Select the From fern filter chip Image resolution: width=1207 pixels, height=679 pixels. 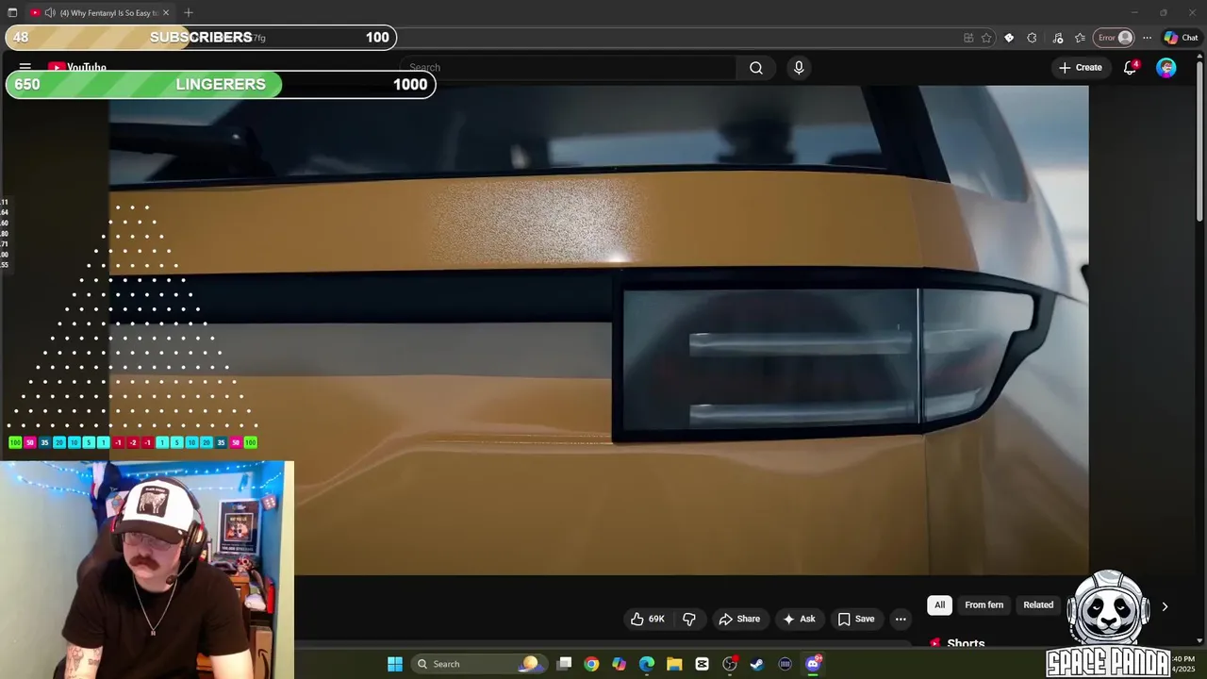tap(984, 605)
